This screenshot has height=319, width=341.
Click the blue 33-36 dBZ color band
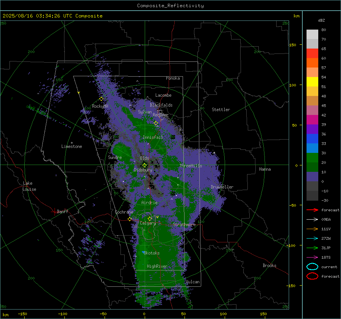312,139
